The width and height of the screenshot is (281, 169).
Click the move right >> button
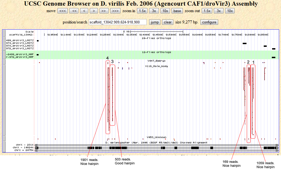tap(104, 11)
